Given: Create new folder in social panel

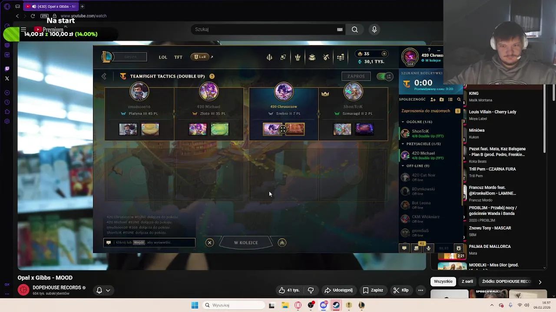Looking at the screenshot, I should pos(442,99).
